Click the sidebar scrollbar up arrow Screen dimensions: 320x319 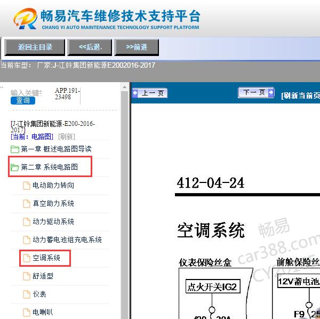(x=124, y=87)
